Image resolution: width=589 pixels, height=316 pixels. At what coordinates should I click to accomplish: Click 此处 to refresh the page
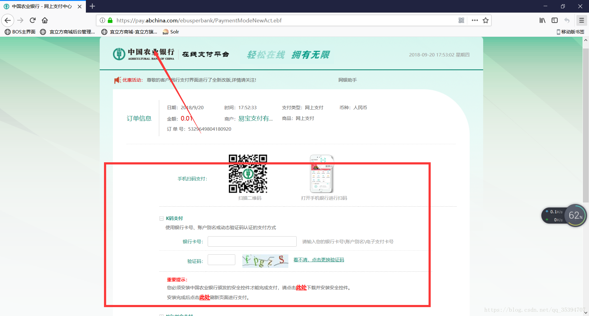pos(205,297)
